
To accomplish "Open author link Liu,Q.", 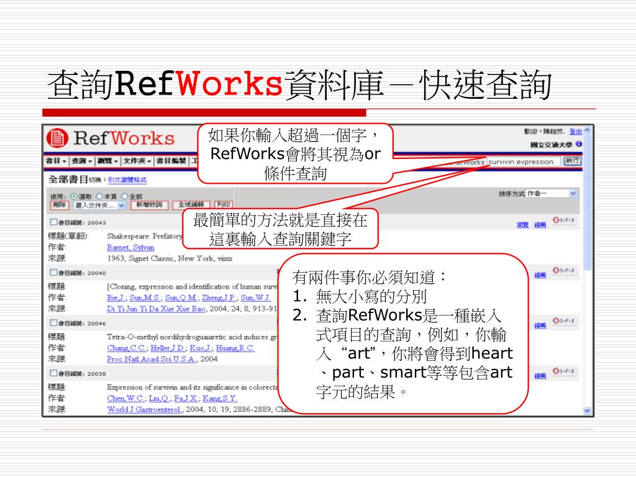I will [x=158, y=398].
